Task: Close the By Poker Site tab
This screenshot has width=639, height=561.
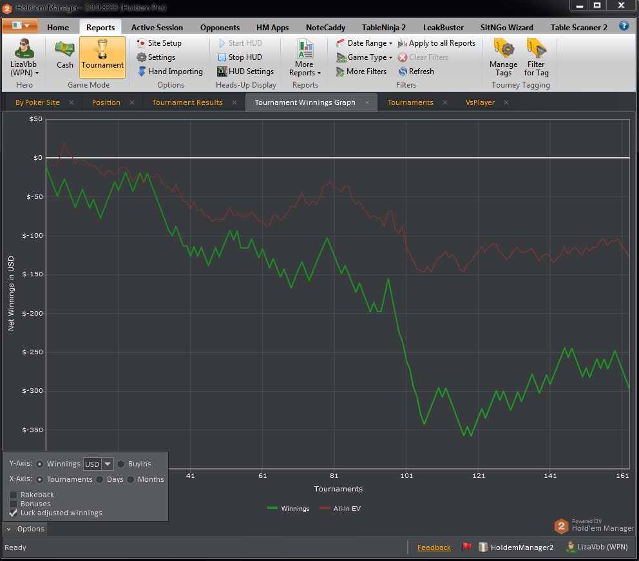Action: 72,102
